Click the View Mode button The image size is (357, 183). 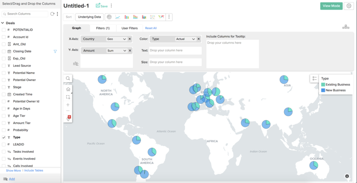331,6
